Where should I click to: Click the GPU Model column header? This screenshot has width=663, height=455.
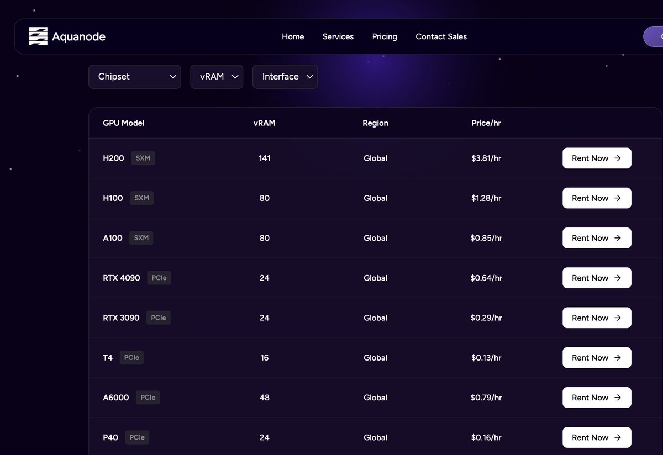(124, 123)
